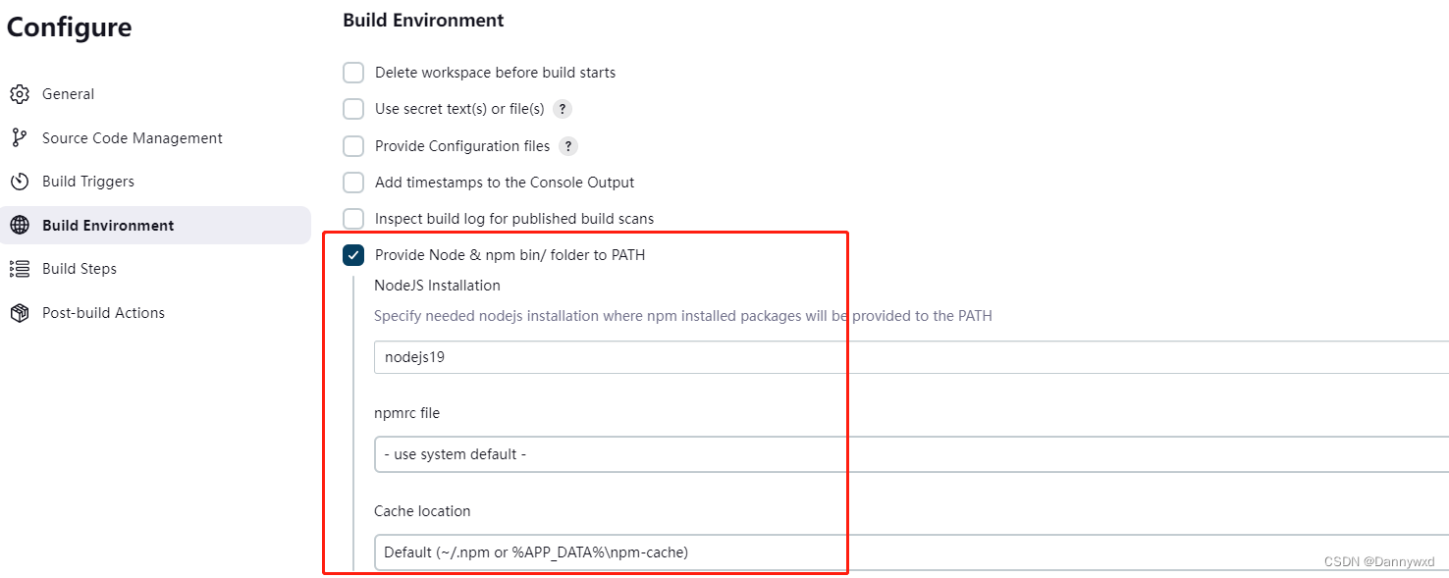This screenshot has height=578, width=1449.
Task: Click the list icon beside Build Steps
Action: 18,268
